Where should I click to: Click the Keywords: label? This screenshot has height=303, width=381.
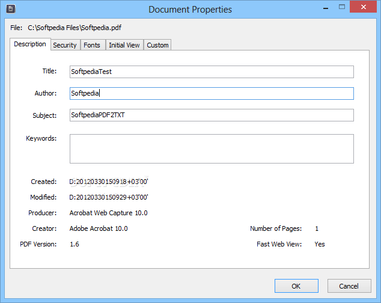coord(41,138)
